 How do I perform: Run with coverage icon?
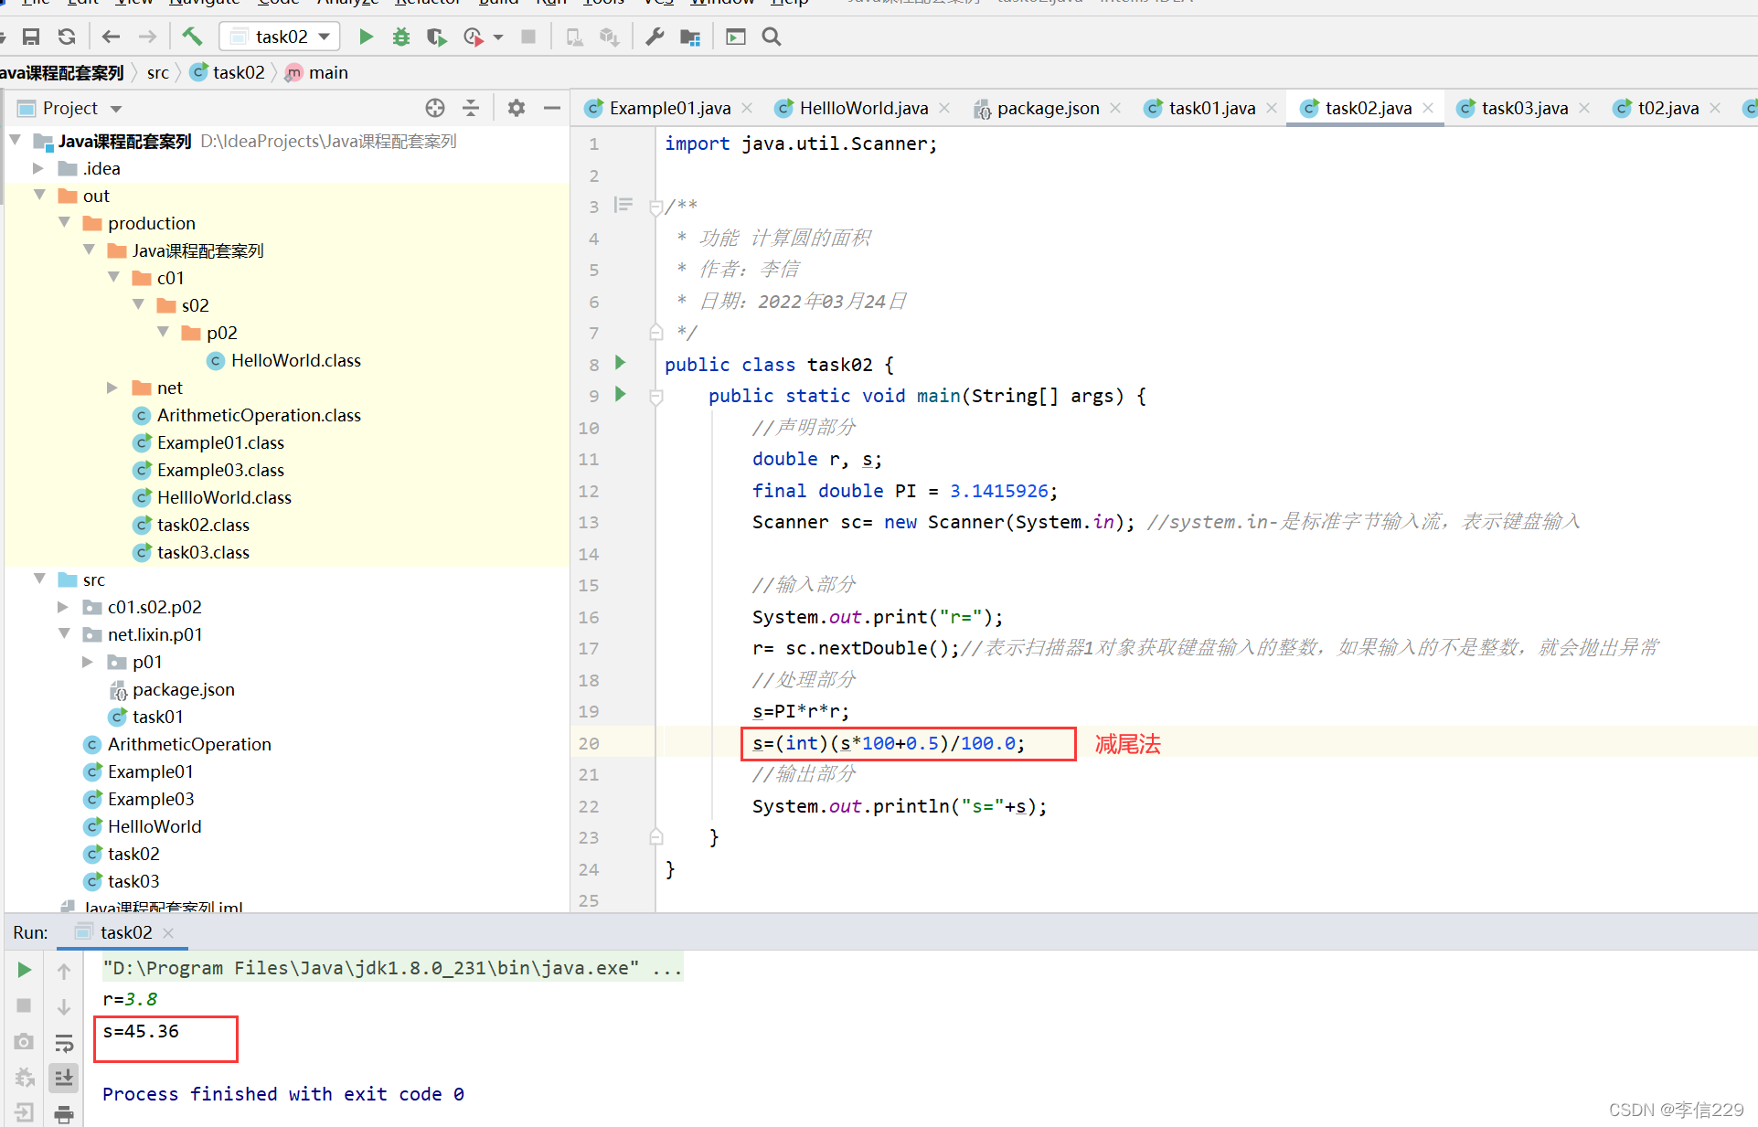click(x=436, y=37)
